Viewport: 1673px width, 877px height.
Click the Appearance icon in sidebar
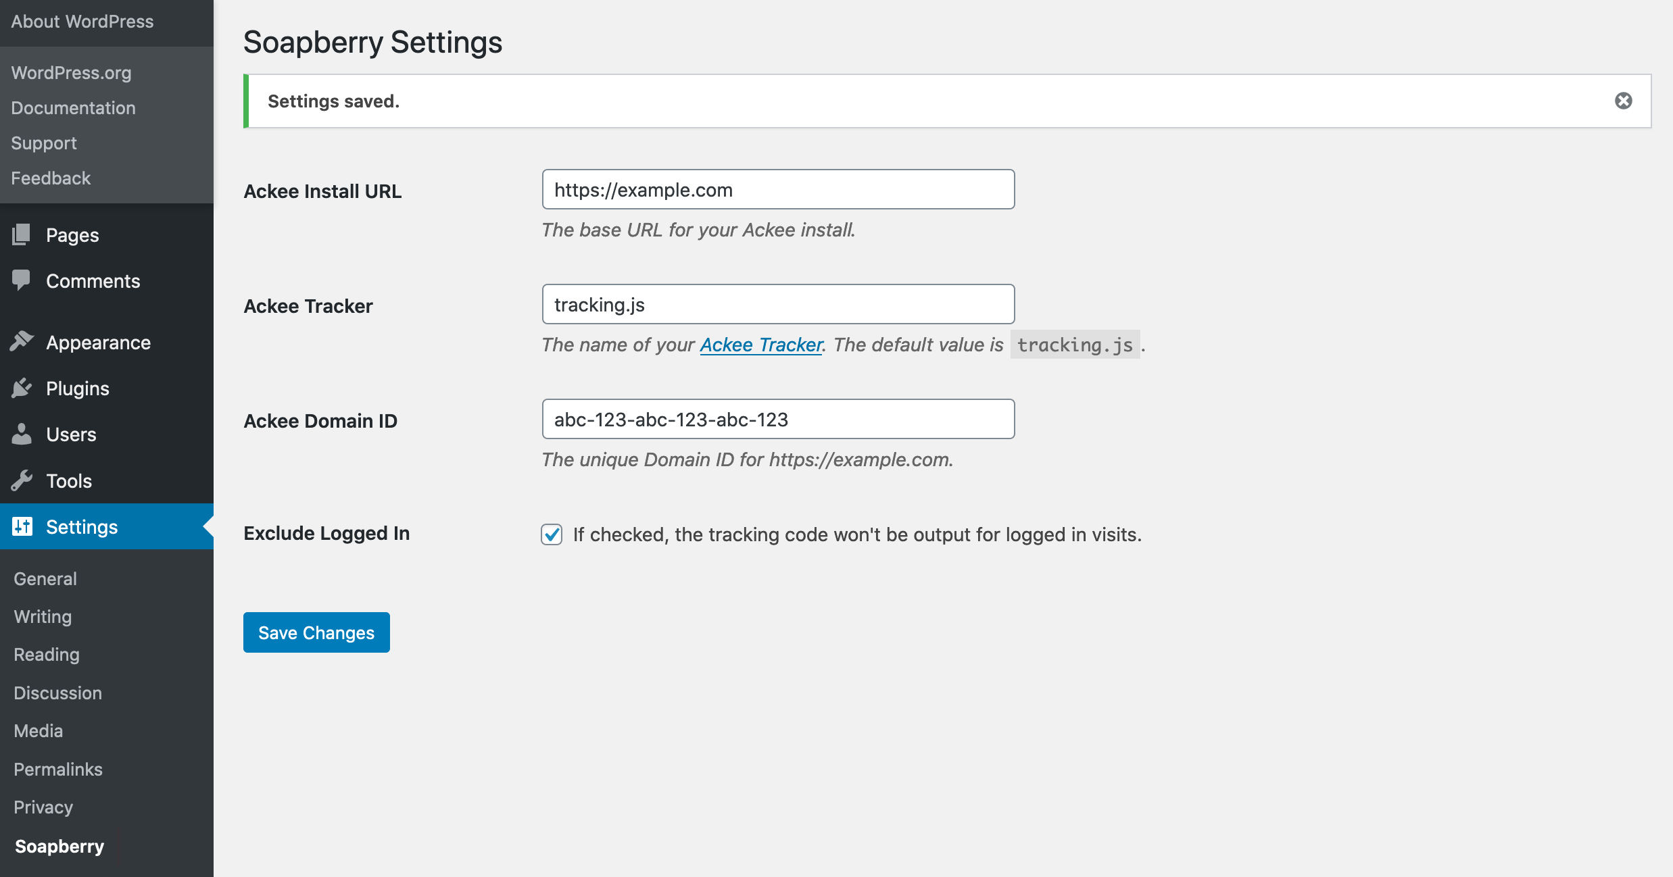tap(21, 342)
